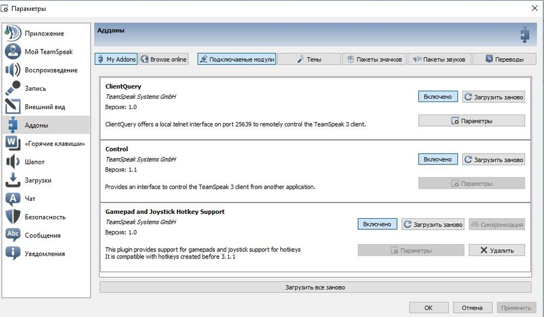Click Control's 'Версия: 1.1' text
The height and width of the screenshot is (317, 544).
tap(121, 169)
